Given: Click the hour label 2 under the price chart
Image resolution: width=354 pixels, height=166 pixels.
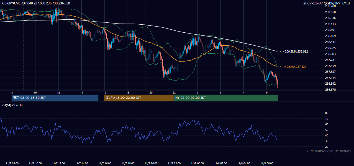Looking at the screenshot, I should 220,92.
